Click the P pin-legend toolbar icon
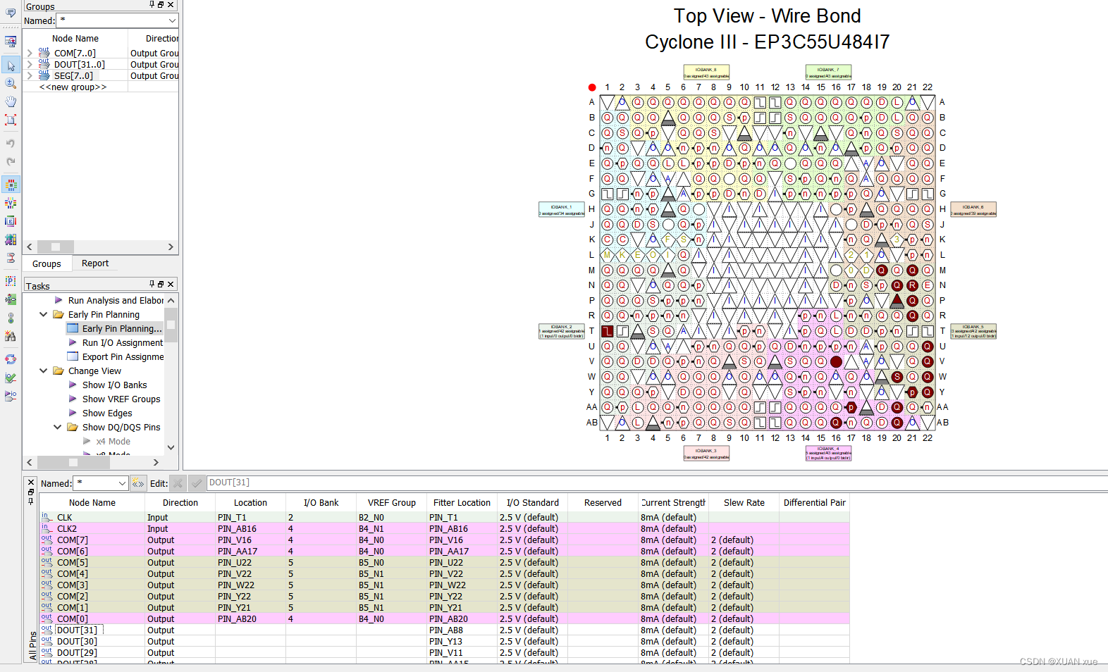 (11, 281)
